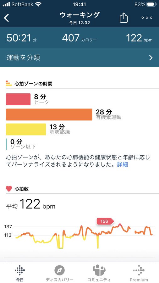Tap the 運動を分類 label

pos(23,58)
